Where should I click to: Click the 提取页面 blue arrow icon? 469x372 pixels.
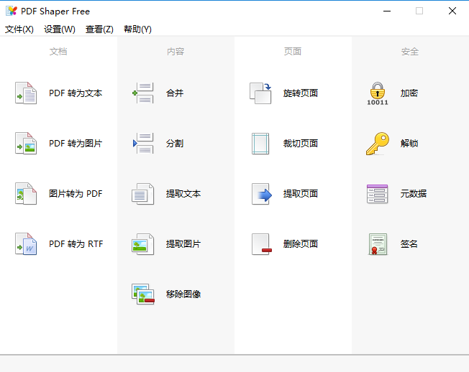coord(262,194)
